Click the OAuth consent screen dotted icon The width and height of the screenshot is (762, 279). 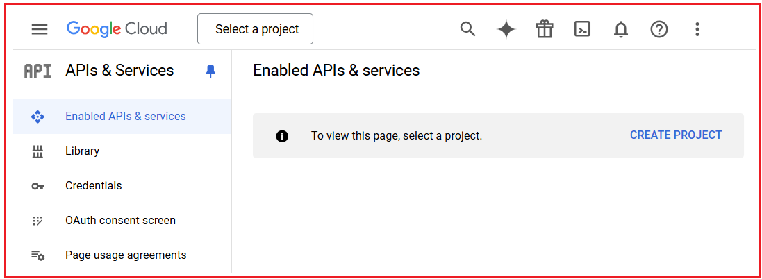click(x=38, y=221)
